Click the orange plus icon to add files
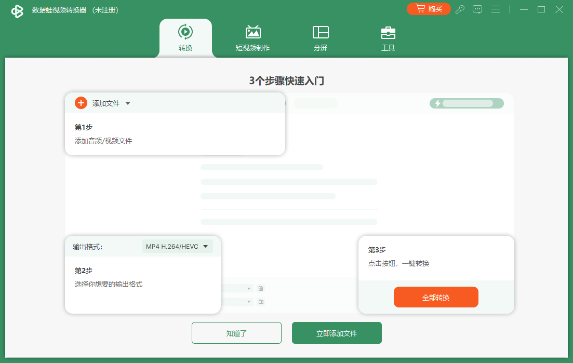This screenshot has height=363, width=573. 81,103
